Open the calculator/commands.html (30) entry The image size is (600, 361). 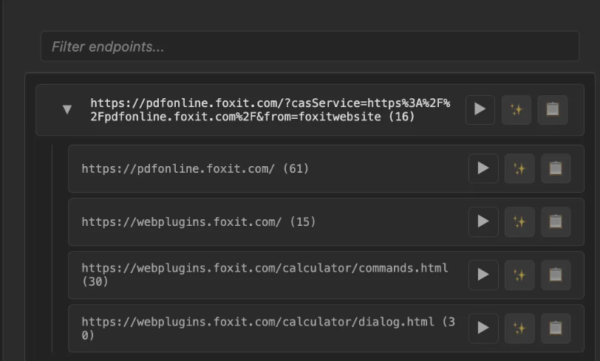265,275
